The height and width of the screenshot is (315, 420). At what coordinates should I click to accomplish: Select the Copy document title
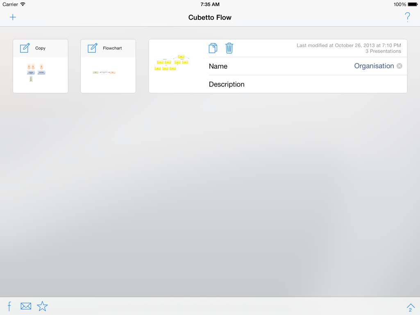tap(41, 48)
